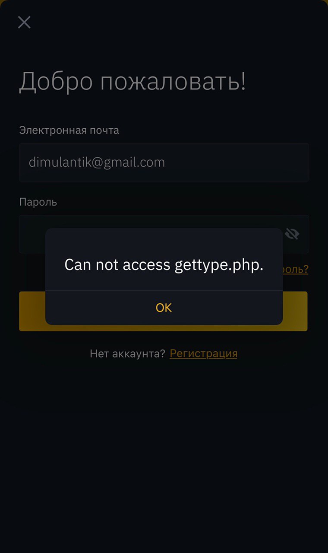Tap the X icon above the heading

click(24, 22)
